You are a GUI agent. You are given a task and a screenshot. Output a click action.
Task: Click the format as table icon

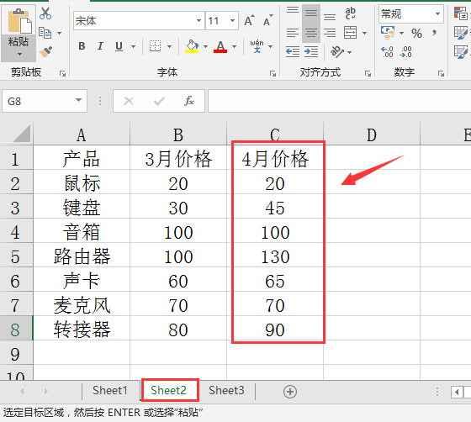[461, 33]
